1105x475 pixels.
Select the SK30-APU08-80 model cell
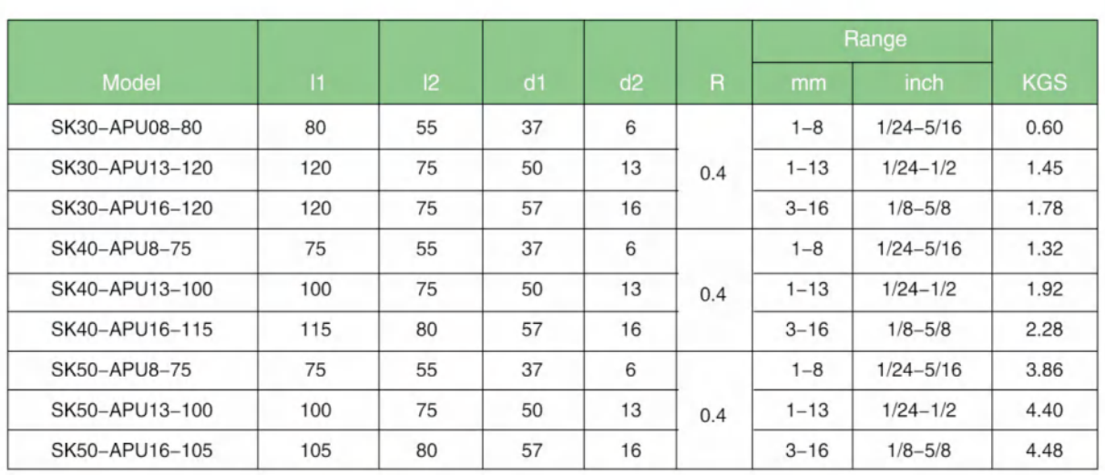pos(127,127)
